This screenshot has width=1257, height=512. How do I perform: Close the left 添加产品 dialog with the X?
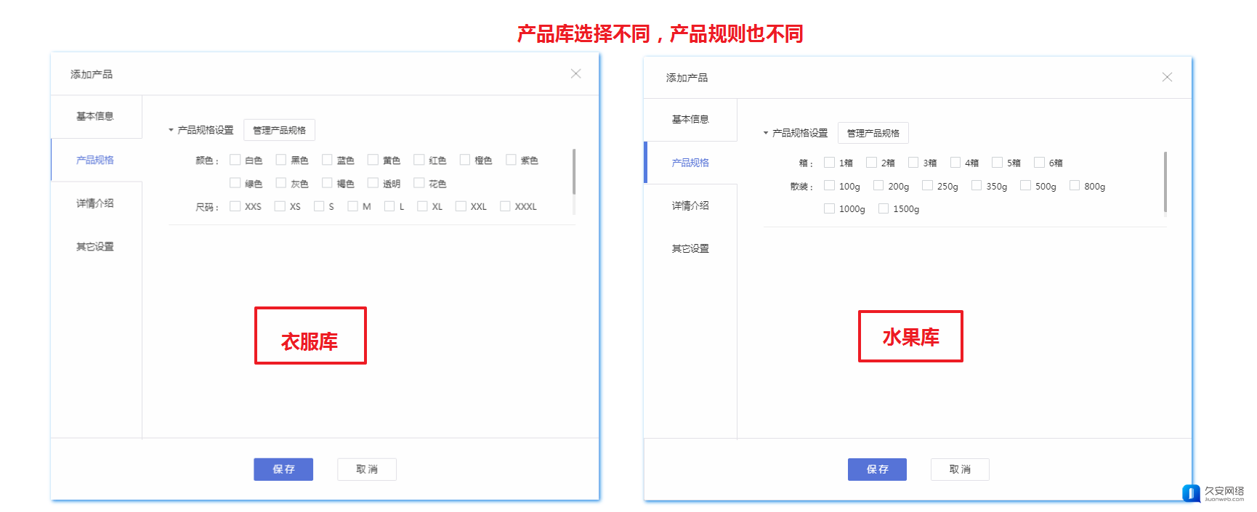[x=575, y=73]
